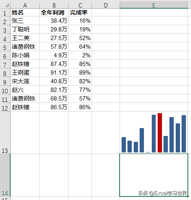The image size is (191, 200).
Task: Click profit cell 40.8万
Action: 54,81
